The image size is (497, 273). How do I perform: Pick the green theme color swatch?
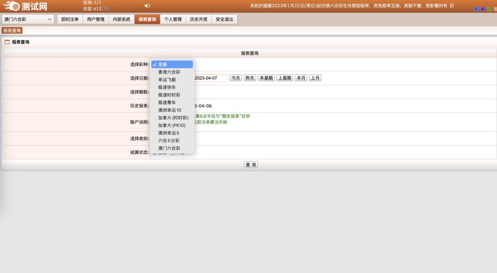pyautogui.click(x=489, y=9)
